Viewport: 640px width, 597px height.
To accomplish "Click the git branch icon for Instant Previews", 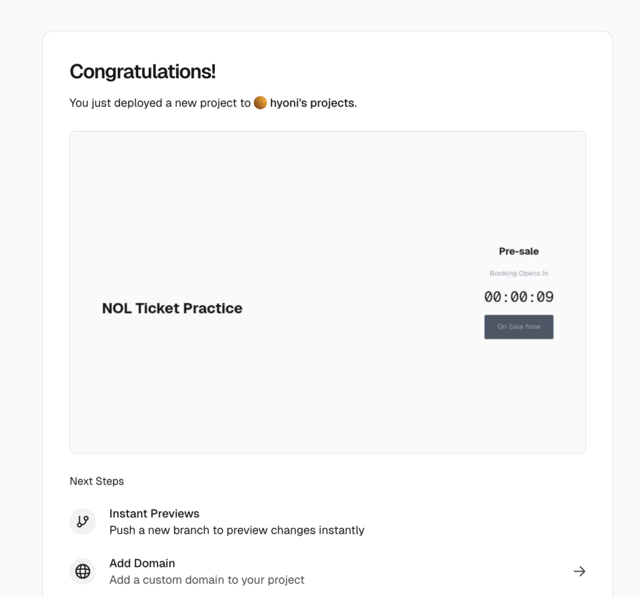I will pos(82,521).
